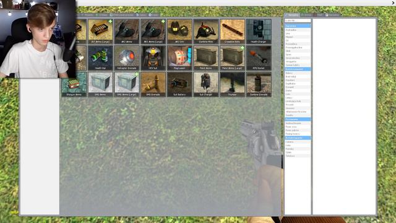Spawn the Suit Battery entity
The image size is (396, 223).
179,84
